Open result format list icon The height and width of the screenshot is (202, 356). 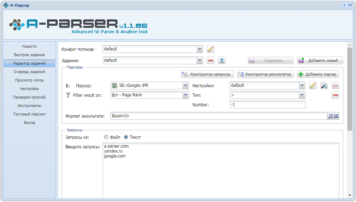(x=336, y=116)
